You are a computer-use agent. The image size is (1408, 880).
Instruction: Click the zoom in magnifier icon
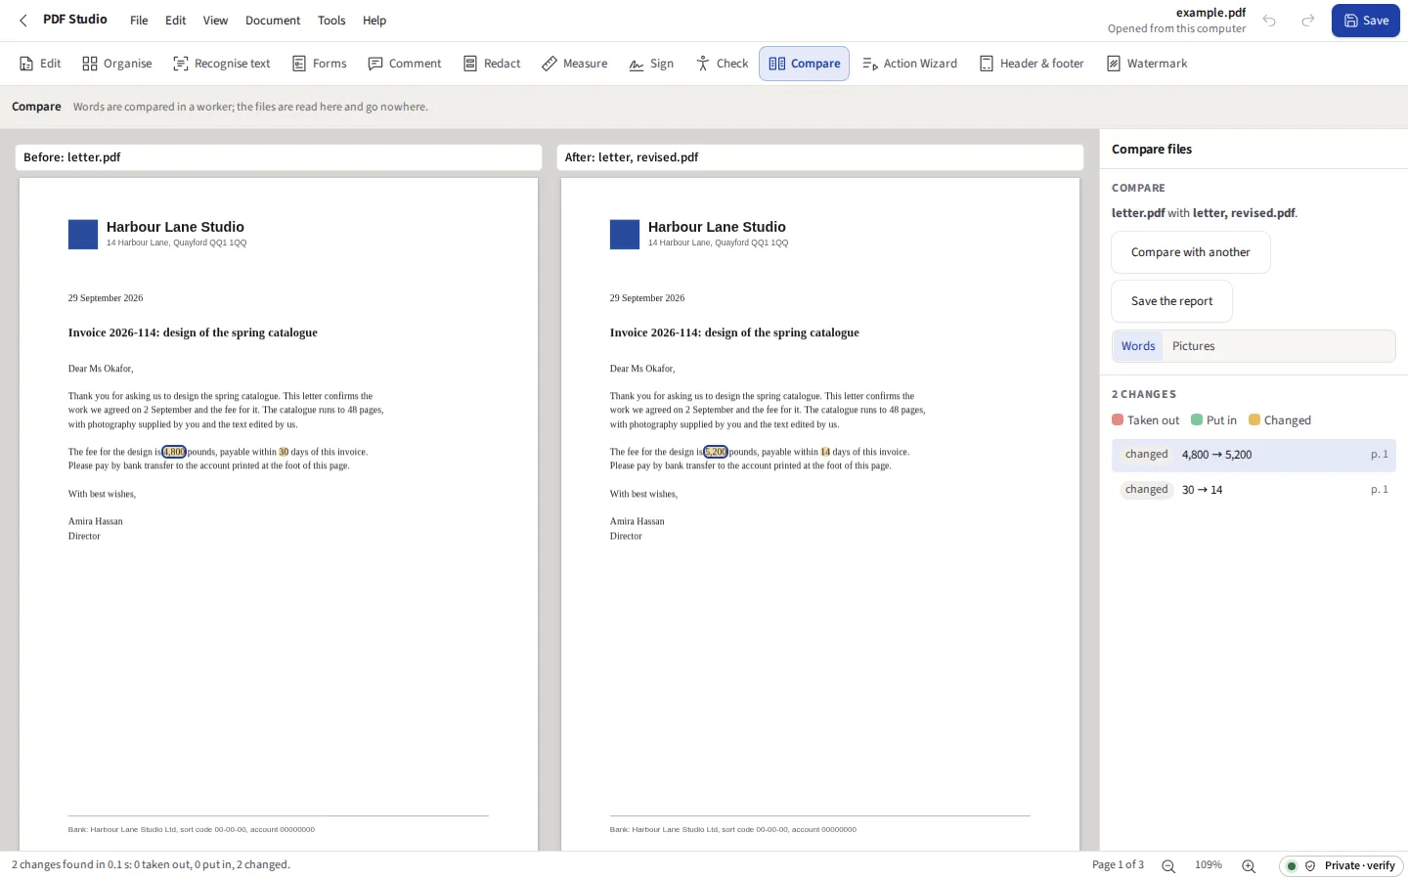click(1249, 866)
